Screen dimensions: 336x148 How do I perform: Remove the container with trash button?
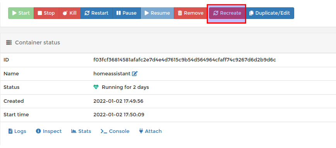(191, 13)
